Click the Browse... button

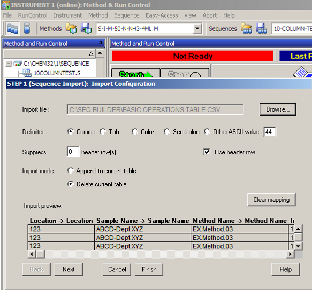click(278, 109)
